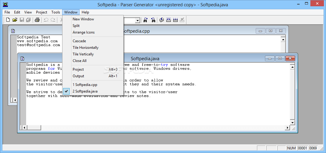Click the Softpedia.java title bar text
326x153 pixels.
145,59
